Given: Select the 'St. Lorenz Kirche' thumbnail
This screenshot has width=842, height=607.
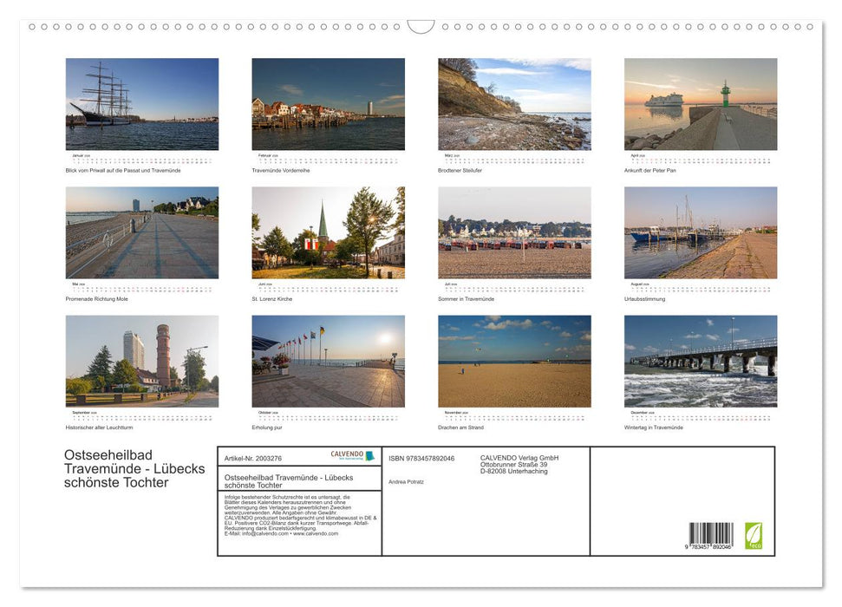Looking at the screenshot, I should 329,232.
